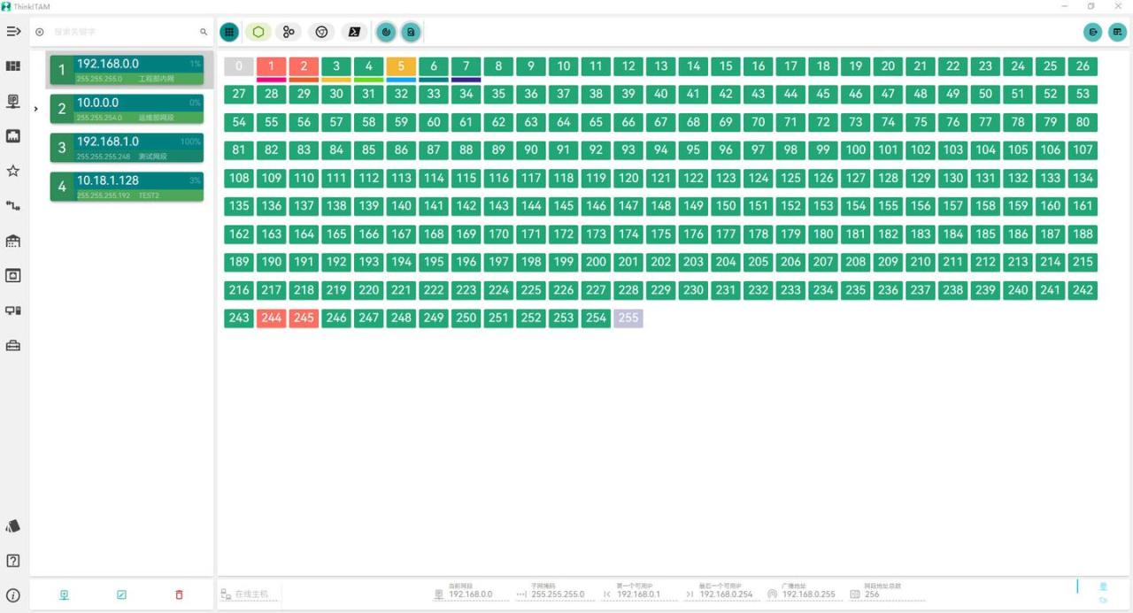Click the star favorites icon in sidebar
This screenshot has width=1133, height=613.
point(13,171)
